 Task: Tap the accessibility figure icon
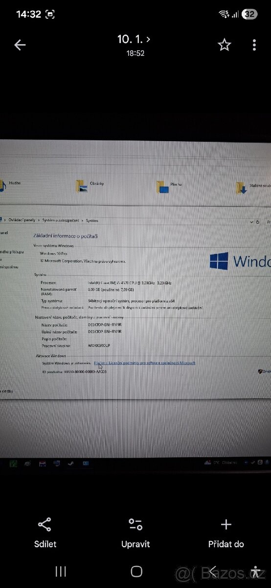255,571
